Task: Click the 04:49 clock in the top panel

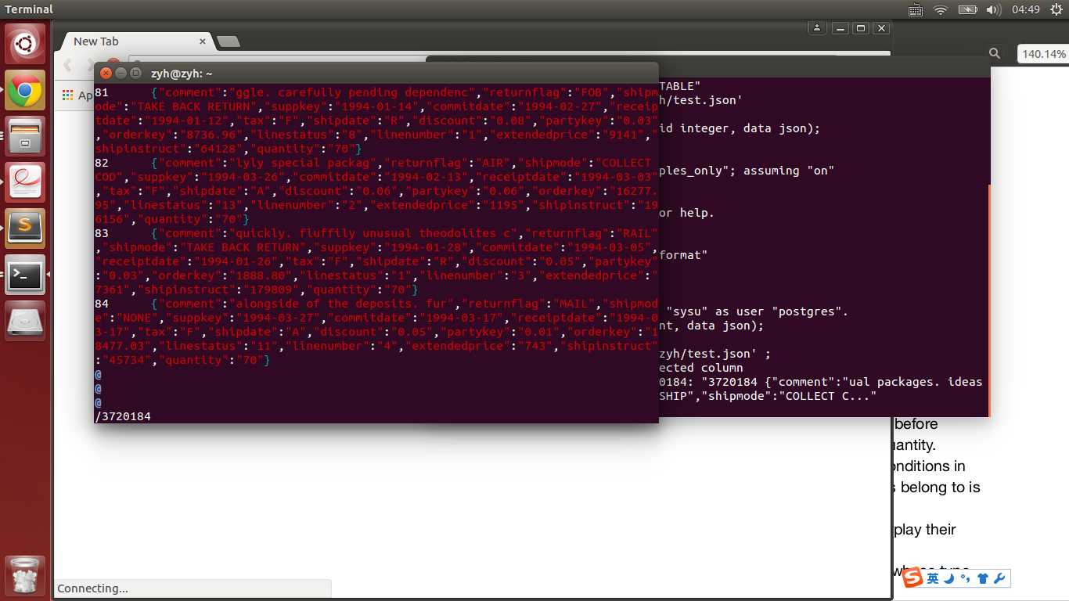Action: 1025,9
